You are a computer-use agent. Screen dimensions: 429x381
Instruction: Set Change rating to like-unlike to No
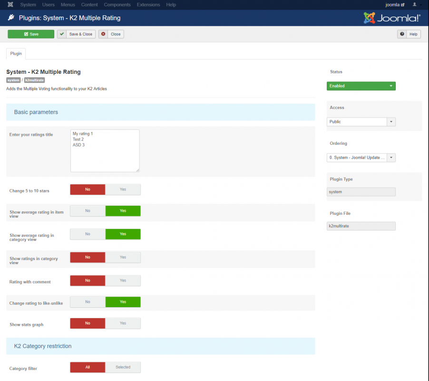pos(88,302)
